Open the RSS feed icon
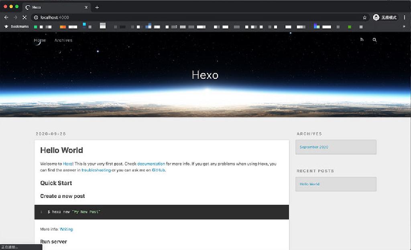Screen dimensions: 411x250 pos(362,40)
